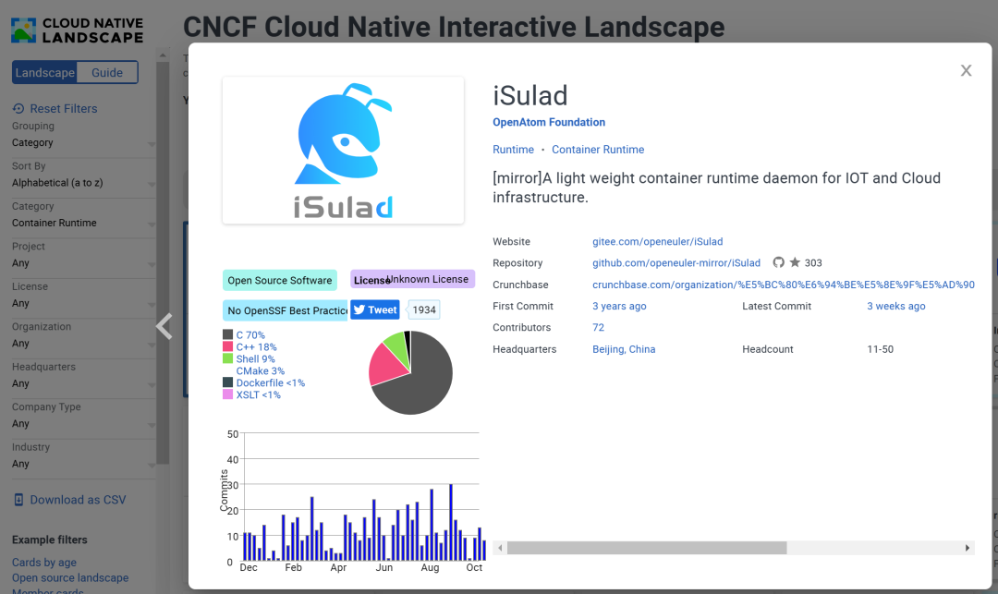The image size is (998, 594).
Task: Click the programming languages pie chart
Action: tap(411, 371)
